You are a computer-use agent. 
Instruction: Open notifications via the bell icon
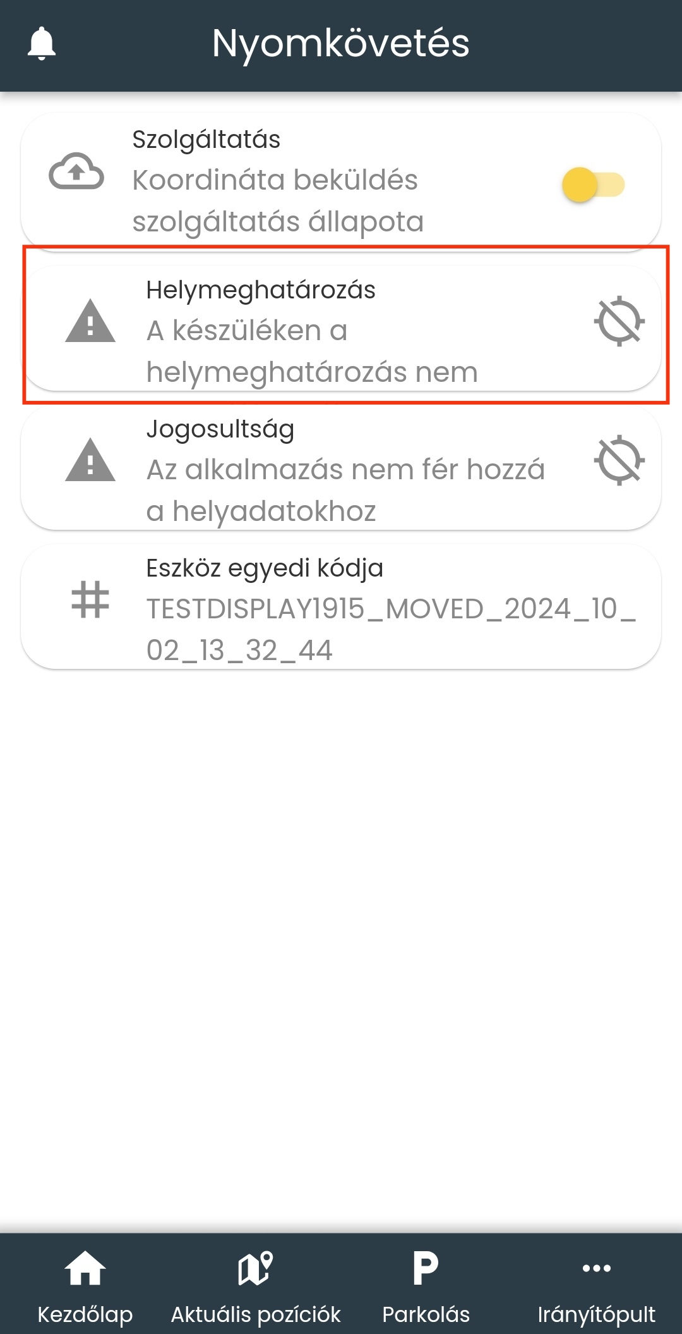[42, 43]
